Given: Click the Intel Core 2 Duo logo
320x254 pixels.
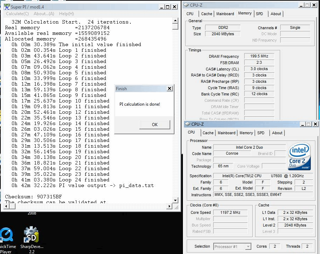Looking at the screenshot, I should pos(299,156).
